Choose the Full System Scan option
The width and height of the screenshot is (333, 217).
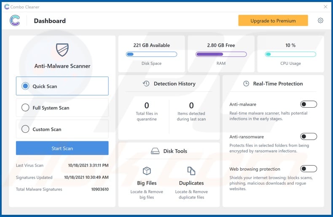tap(25, 108)
